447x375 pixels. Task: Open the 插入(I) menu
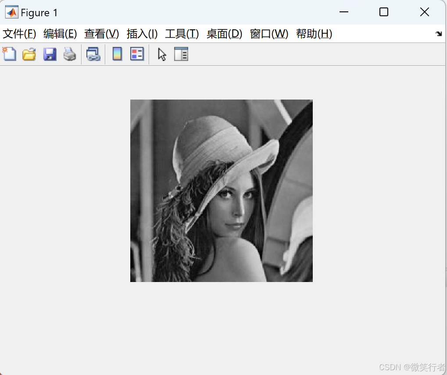tap(142, 34)
